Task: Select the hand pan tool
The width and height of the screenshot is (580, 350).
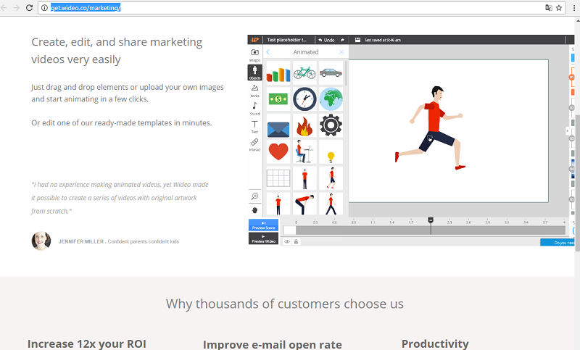Action: pyautogui.click(x=254, y=210)
